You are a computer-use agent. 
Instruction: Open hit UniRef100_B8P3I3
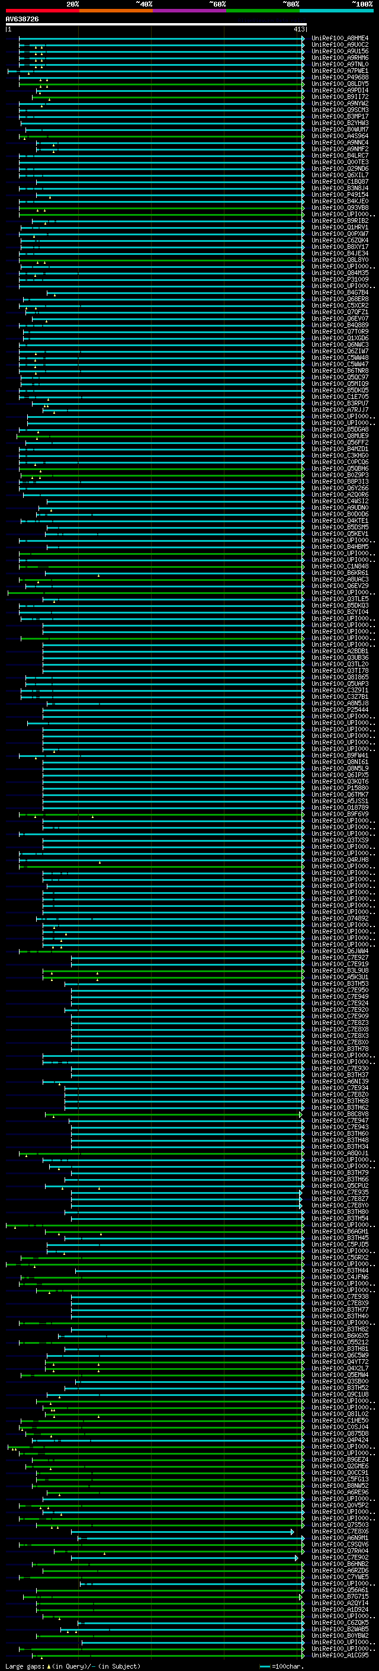coord(339,482)
